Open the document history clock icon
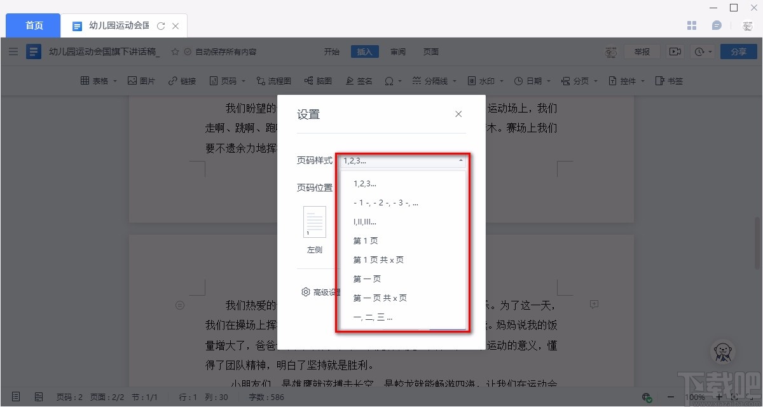The height and width of the screenshot is (407, 763). [x=699, y=51]
